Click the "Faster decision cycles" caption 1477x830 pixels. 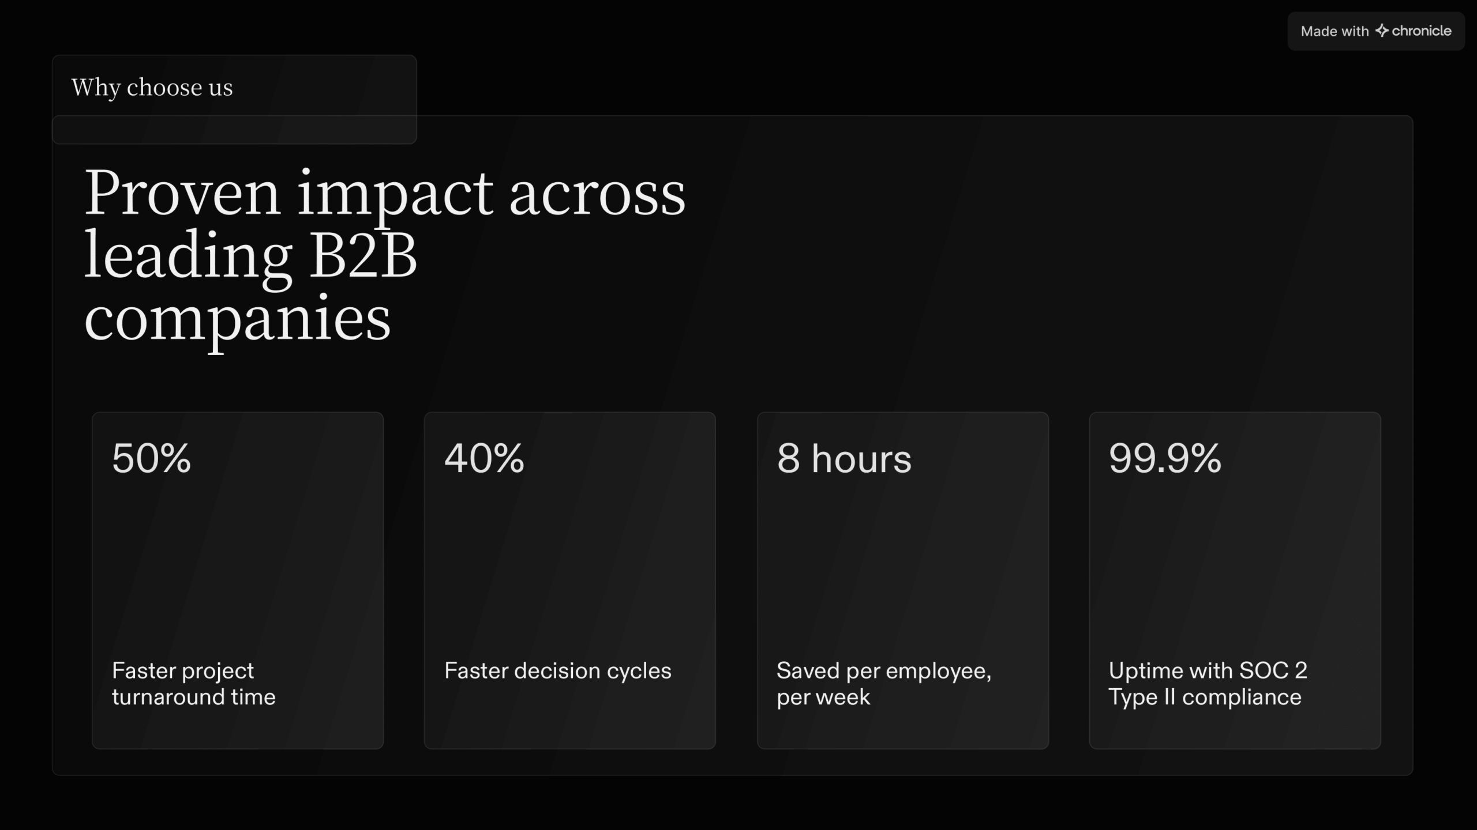[x=557, y=671]
